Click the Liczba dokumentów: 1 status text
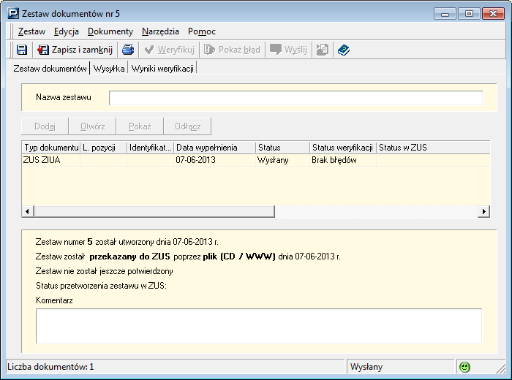 50,367
